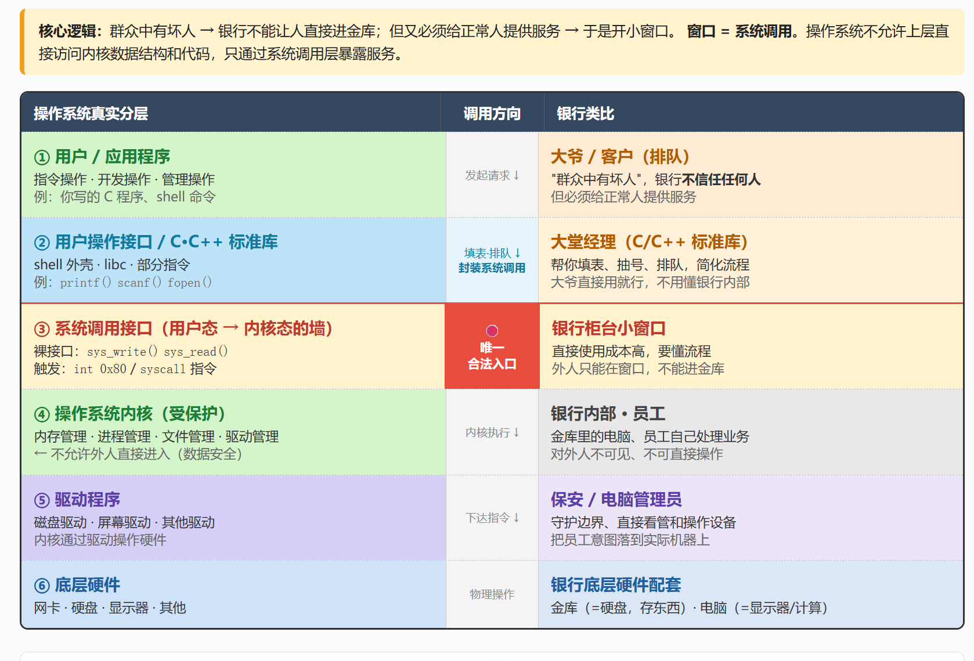Click the line 帮你填表、抽号、排队，简化流程
This screenshot has width=974, height=661.
650,265
